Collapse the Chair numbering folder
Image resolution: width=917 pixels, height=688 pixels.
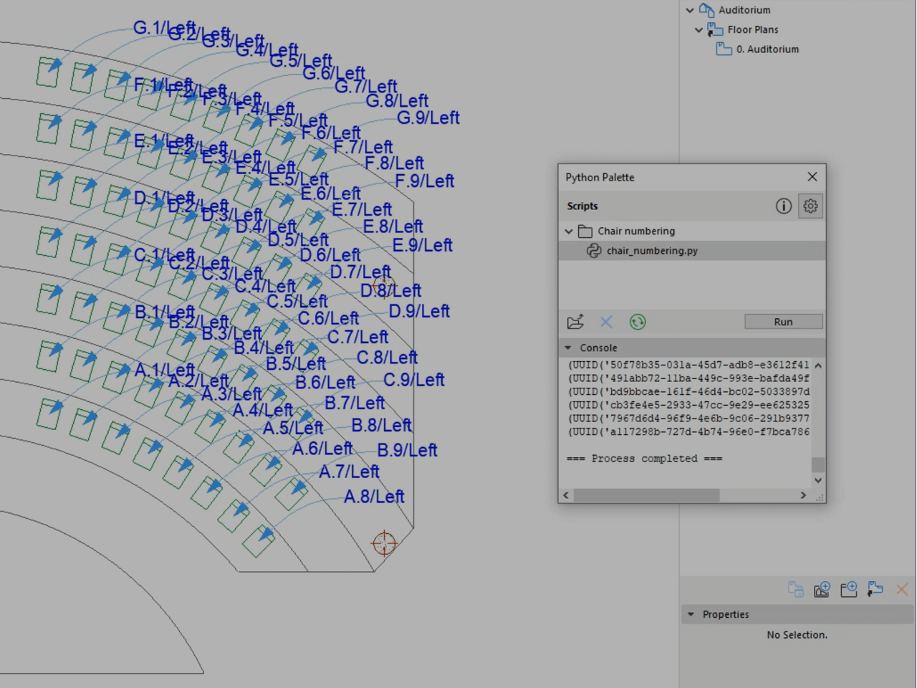point(569,231)
